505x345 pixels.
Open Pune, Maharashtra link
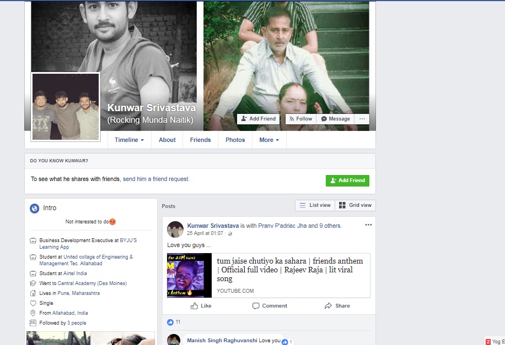tap(79, 293)
